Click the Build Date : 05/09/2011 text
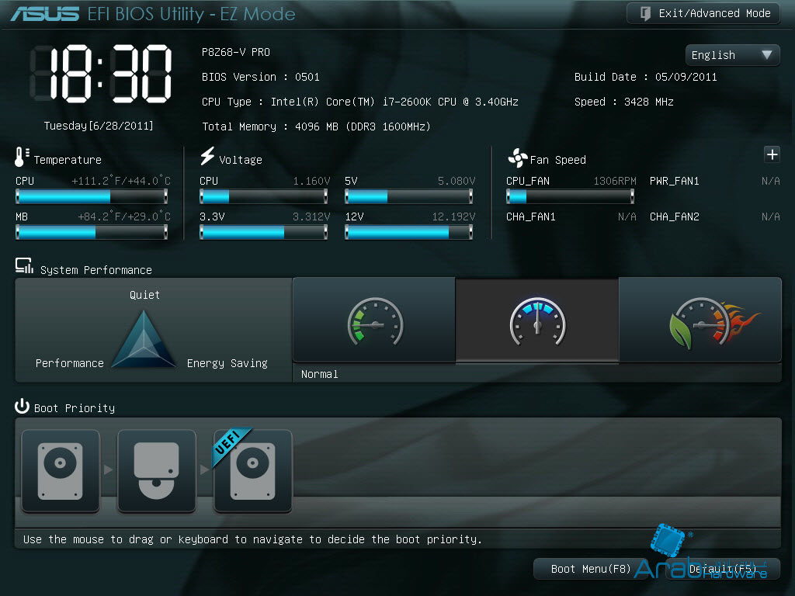Image resolution: width=795 pixels, height=596 pixels. coord(645,77)
